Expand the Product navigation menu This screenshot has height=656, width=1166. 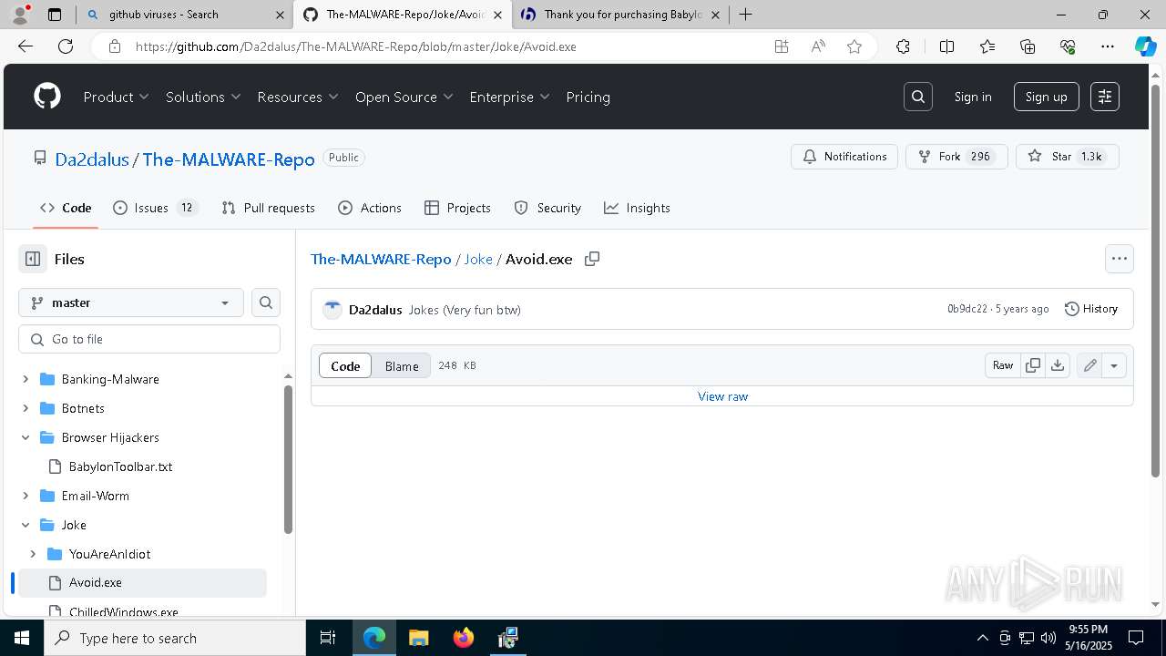(x=117, y=97)
